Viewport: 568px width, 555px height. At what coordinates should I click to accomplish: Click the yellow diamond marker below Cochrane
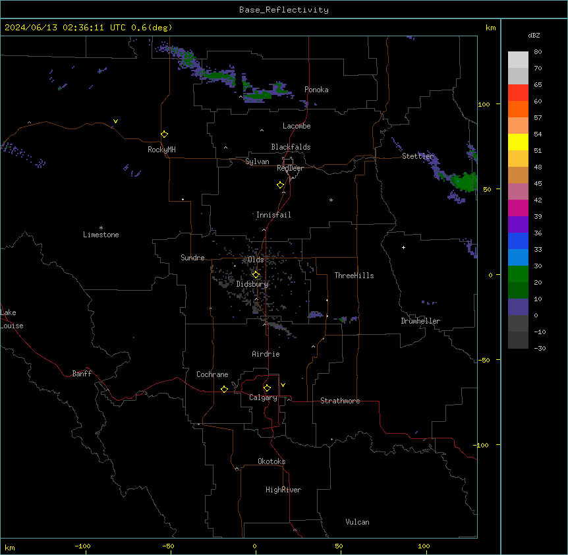coord(224,389)
